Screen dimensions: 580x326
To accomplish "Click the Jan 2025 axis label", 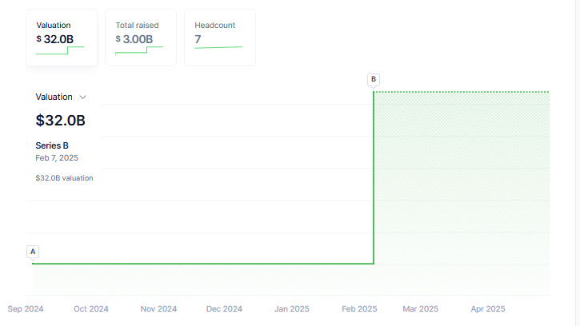I will 292,309.
